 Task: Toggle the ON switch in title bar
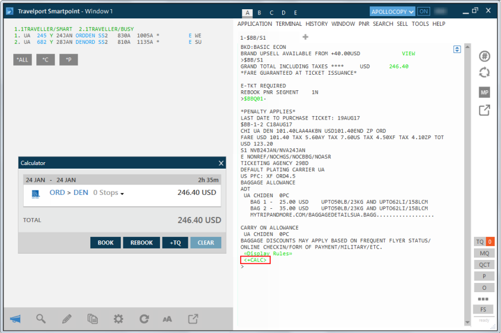[x=424, y=12]
